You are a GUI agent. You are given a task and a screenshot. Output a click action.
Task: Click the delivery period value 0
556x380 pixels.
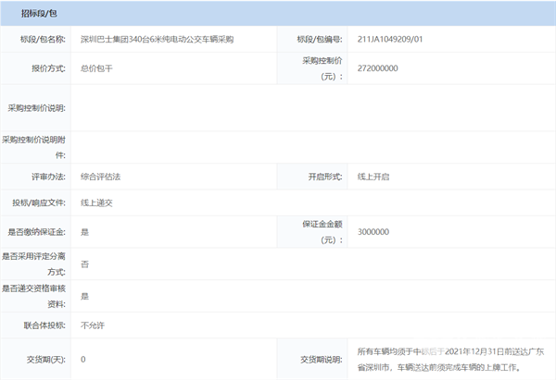click(83, 359)
